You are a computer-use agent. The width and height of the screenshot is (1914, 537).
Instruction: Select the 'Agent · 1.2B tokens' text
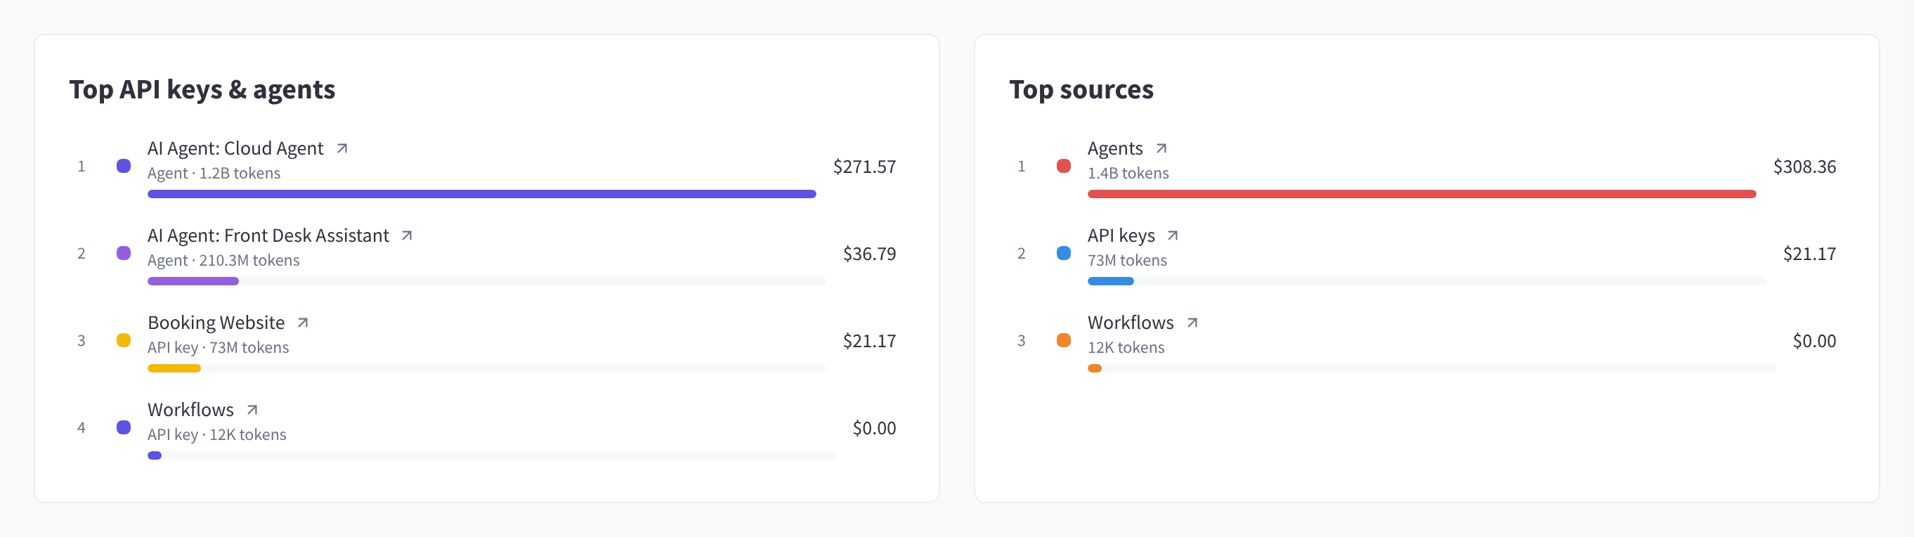[x=214, y=174]
